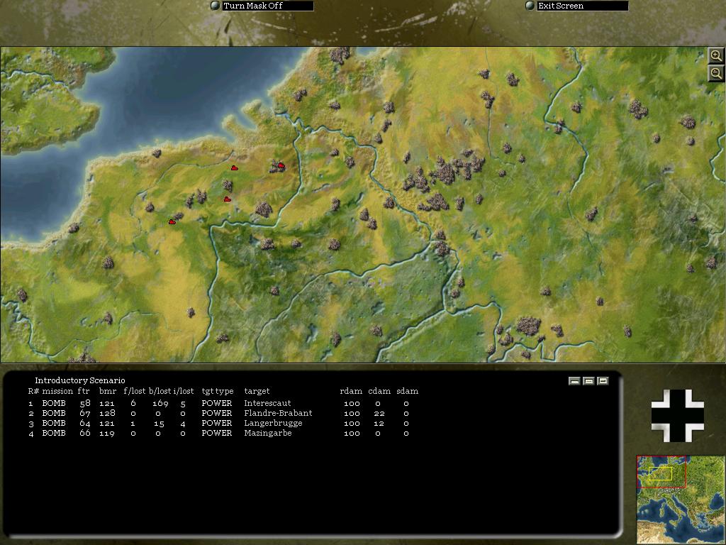Screen dimensions: 726x545
Task: Click the ftr column header
Action: point(84,391)
